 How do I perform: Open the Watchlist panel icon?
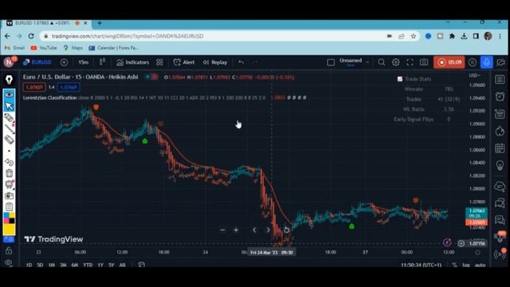500,80
